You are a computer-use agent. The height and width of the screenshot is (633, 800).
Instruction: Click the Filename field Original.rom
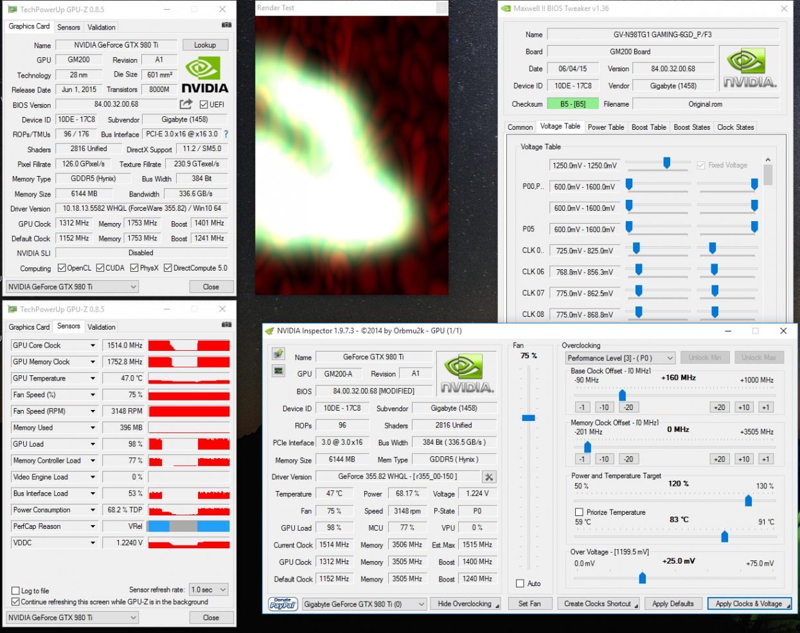[706, 103]
